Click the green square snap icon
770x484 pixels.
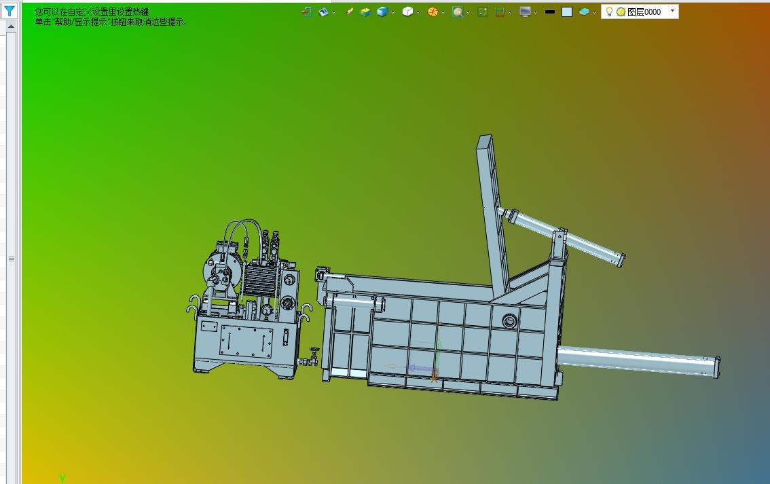point(483,12)
